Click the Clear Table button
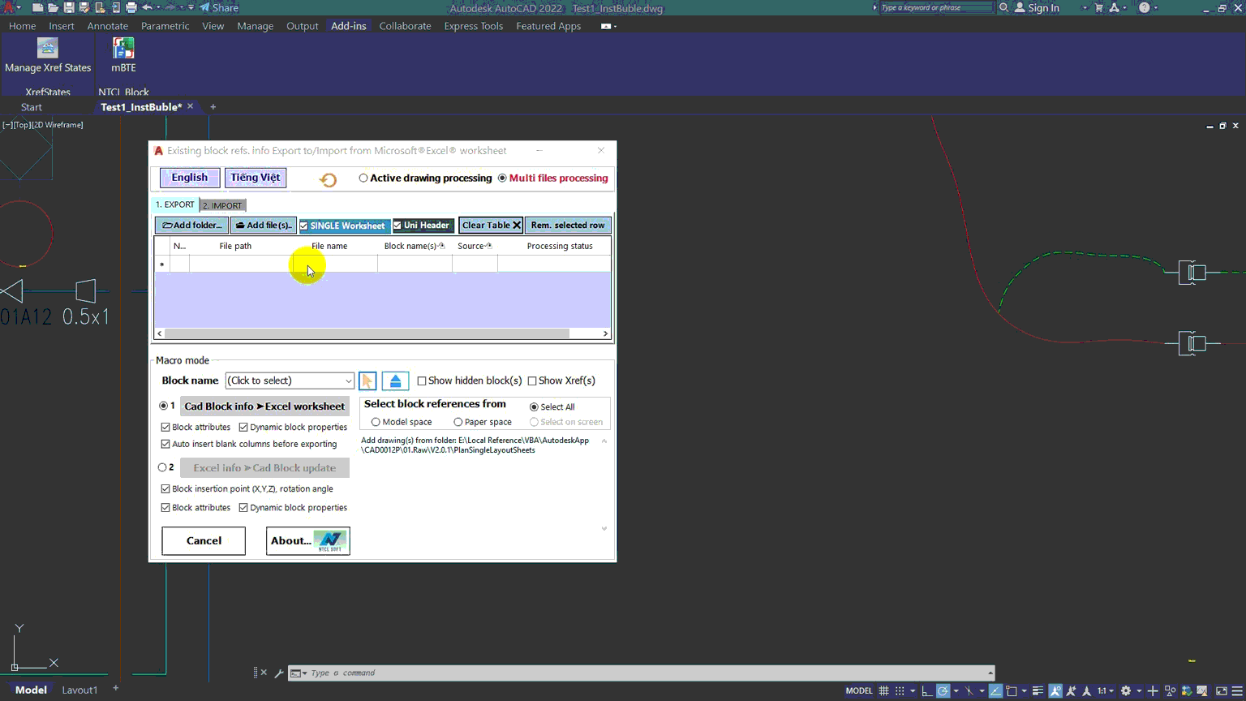Screen dimensions: 1246x701 491,226
